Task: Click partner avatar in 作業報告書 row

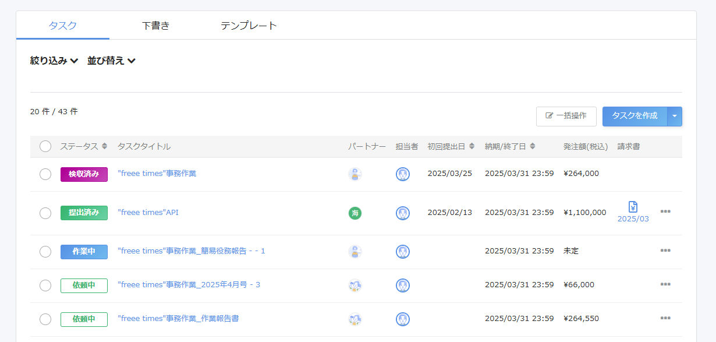Action: (355, 319)
